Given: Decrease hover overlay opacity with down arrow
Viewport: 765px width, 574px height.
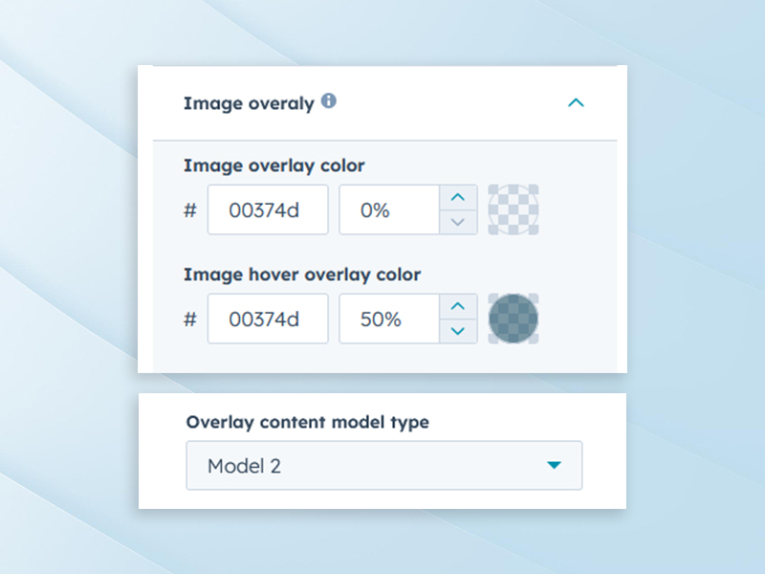Looking at the screenshot, I should [458, 331].
